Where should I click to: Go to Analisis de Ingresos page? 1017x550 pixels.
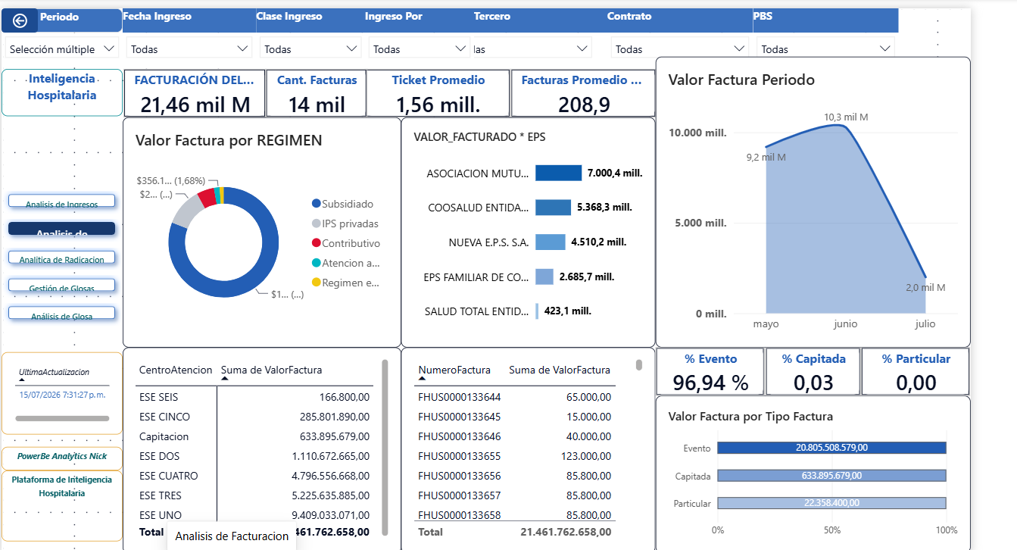61,201
